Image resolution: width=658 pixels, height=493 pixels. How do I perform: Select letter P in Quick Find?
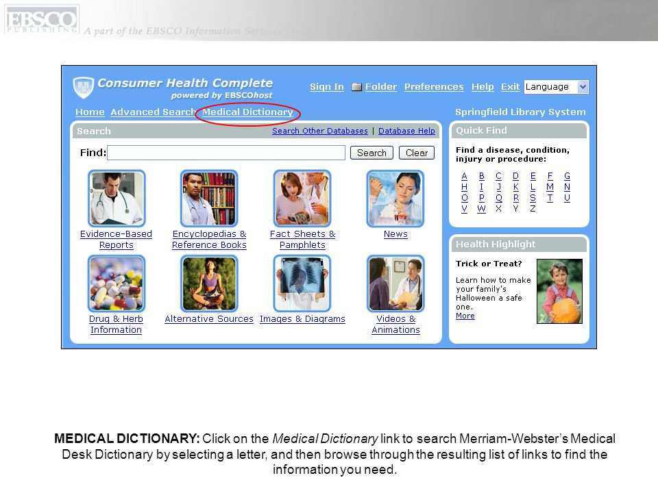[482, 198]
